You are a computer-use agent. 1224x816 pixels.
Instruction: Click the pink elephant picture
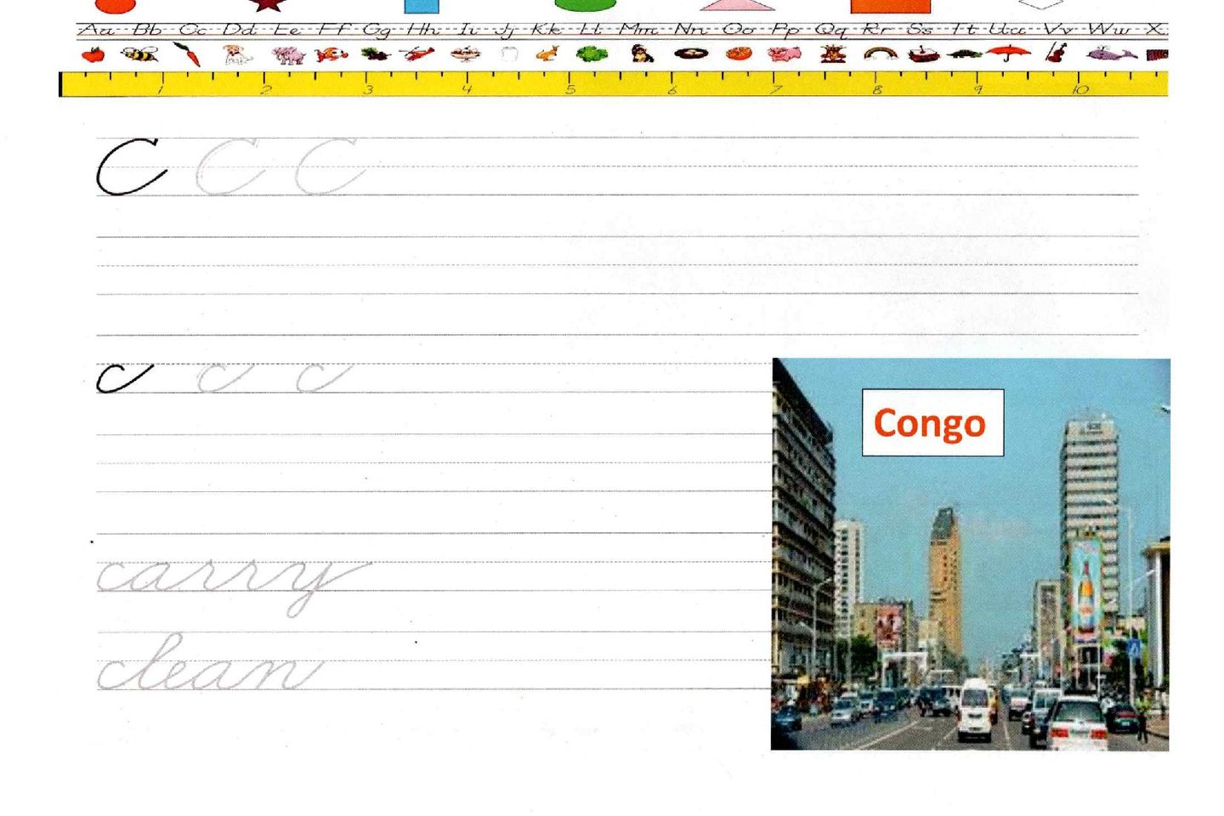coord(288,55)
